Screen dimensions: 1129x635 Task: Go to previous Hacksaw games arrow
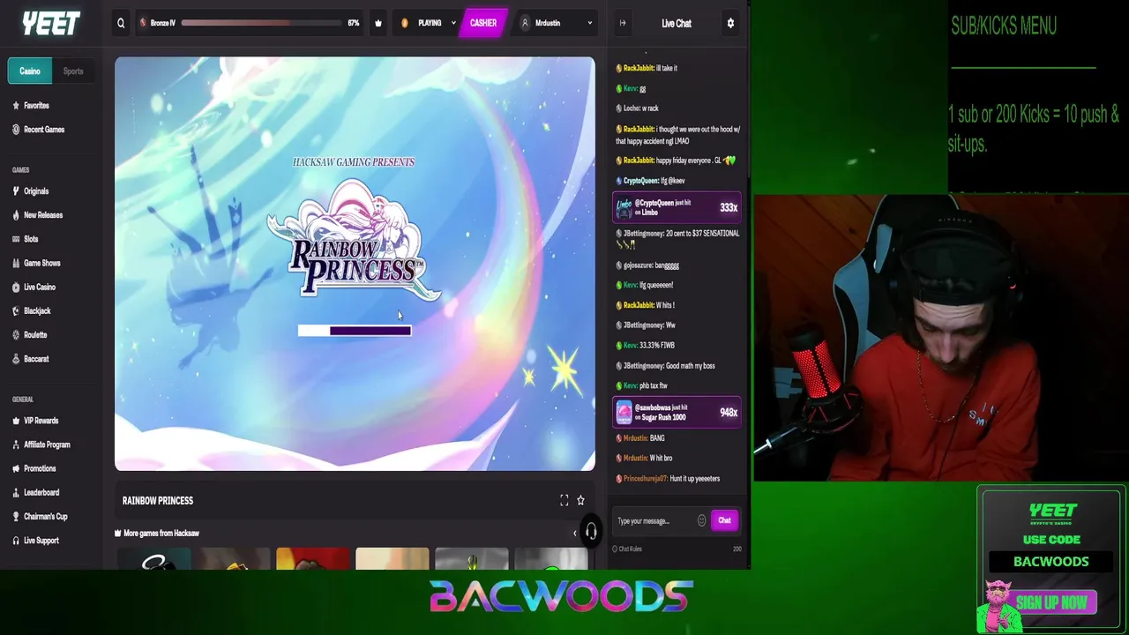coord(574,533)
